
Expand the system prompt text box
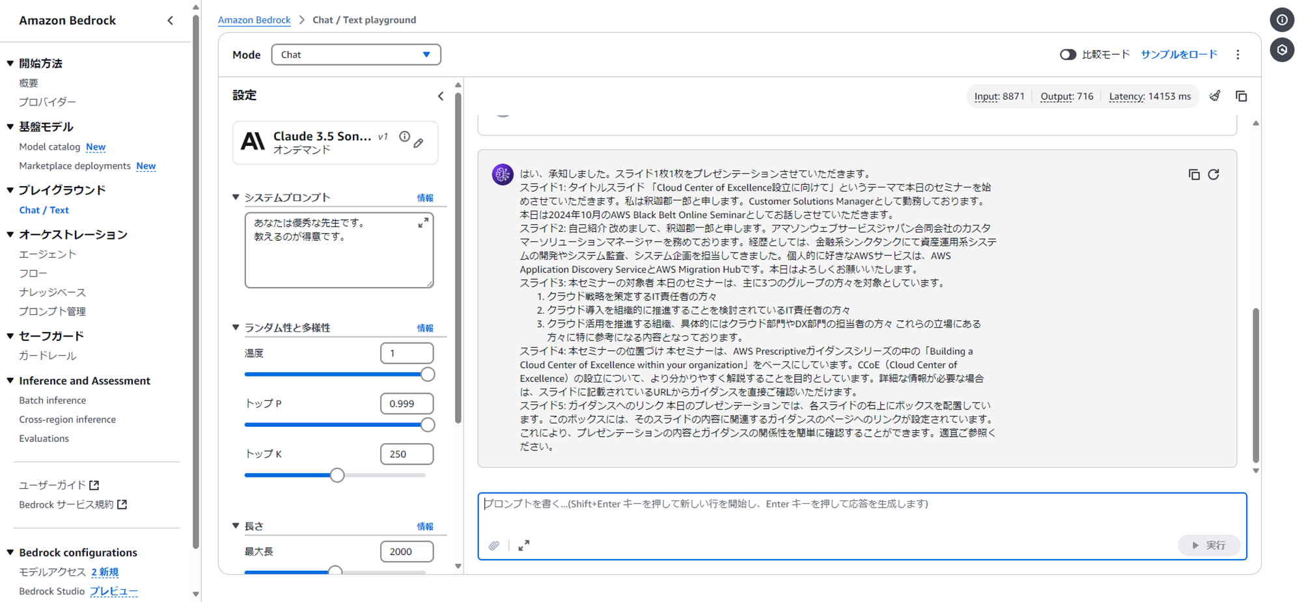(x=423, y=223)
